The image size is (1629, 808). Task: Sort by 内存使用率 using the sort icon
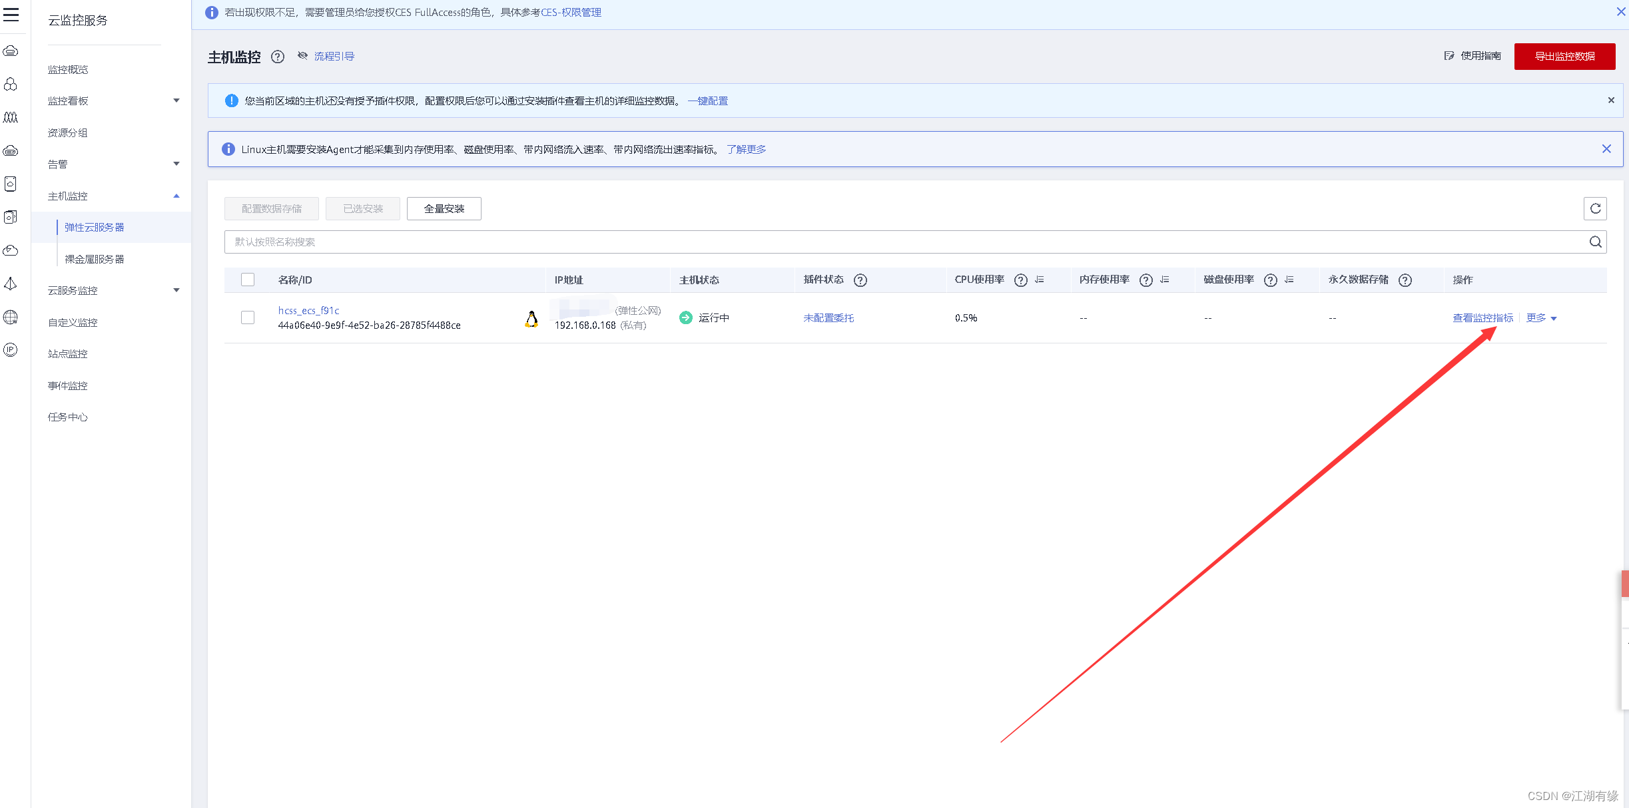click(x=1165, y=280)
